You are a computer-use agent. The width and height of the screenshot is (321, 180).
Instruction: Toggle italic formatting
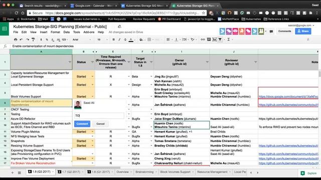(x=119, y=39)
